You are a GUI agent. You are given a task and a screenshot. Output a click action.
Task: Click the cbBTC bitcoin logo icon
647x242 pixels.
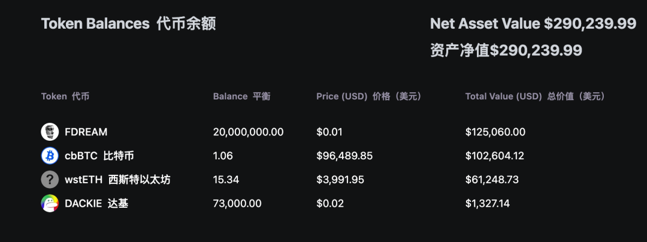50,156
